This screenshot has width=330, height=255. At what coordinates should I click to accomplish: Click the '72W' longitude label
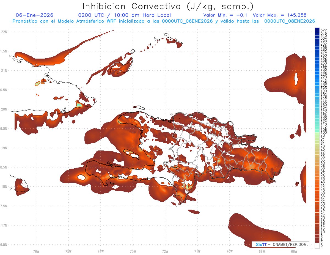(165, 251)
